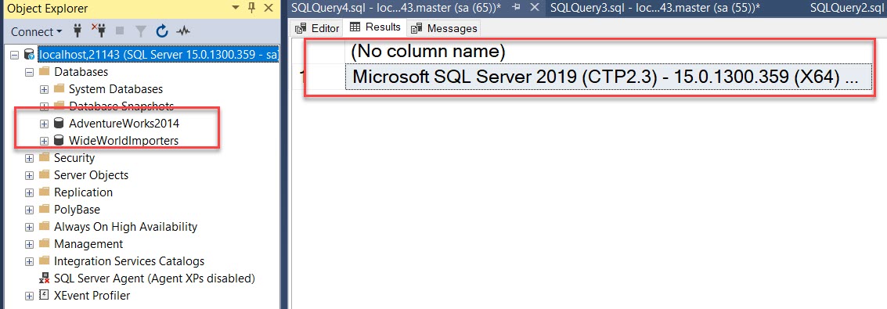Close the Object Explorer panel

coord(269,8)
